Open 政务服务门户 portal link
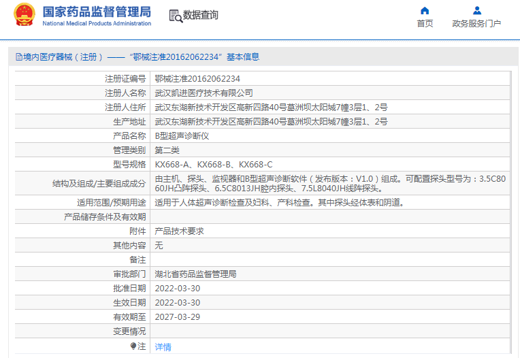Viewport: 520px width, 358px height. click(x=476, y=24)
